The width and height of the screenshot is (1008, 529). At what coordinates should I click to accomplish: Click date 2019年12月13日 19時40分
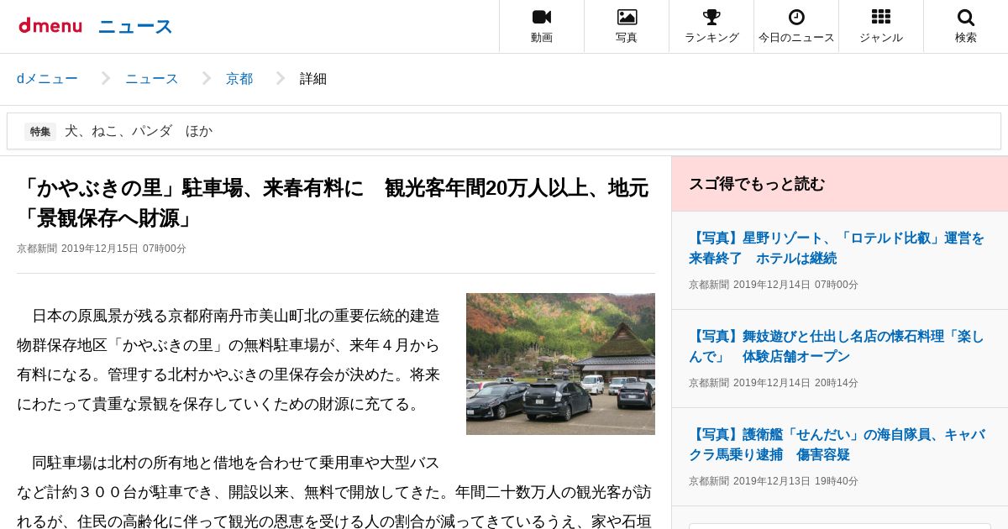[x=795, y=481]
